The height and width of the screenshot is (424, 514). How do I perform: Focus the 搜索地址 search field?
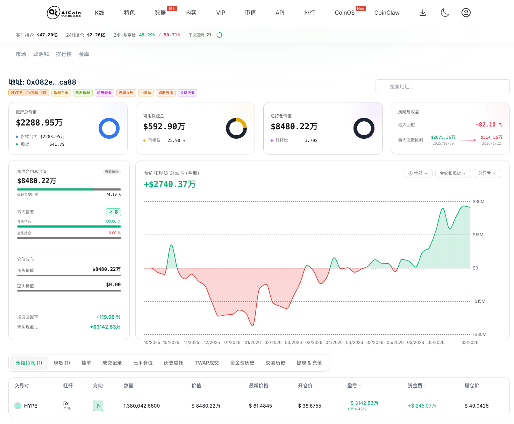pos(443,87)
